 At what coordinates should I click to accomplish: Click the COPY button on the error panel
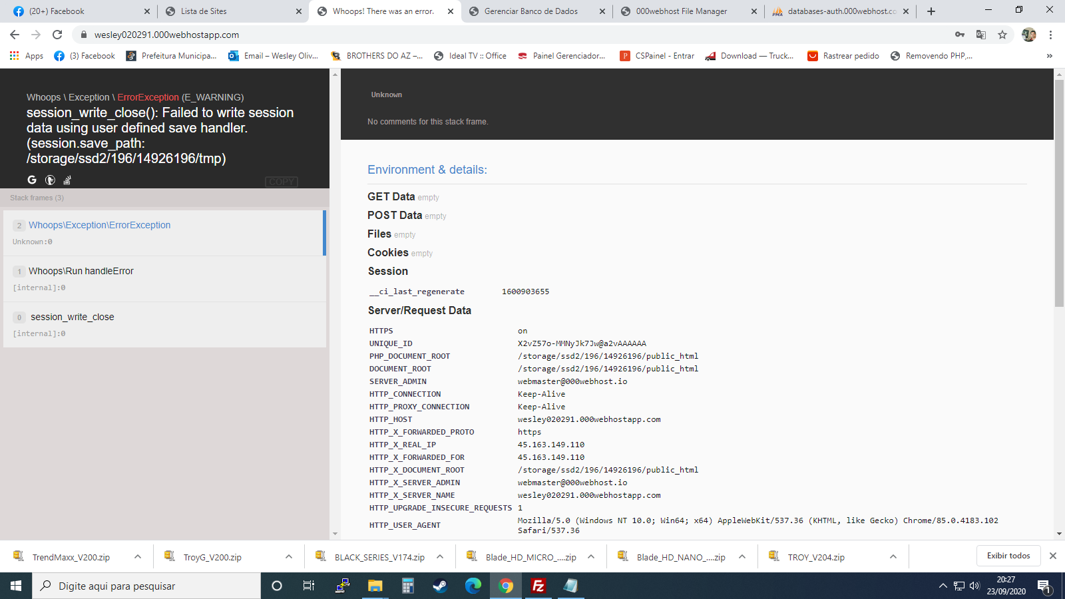click(x=282, y=182)
